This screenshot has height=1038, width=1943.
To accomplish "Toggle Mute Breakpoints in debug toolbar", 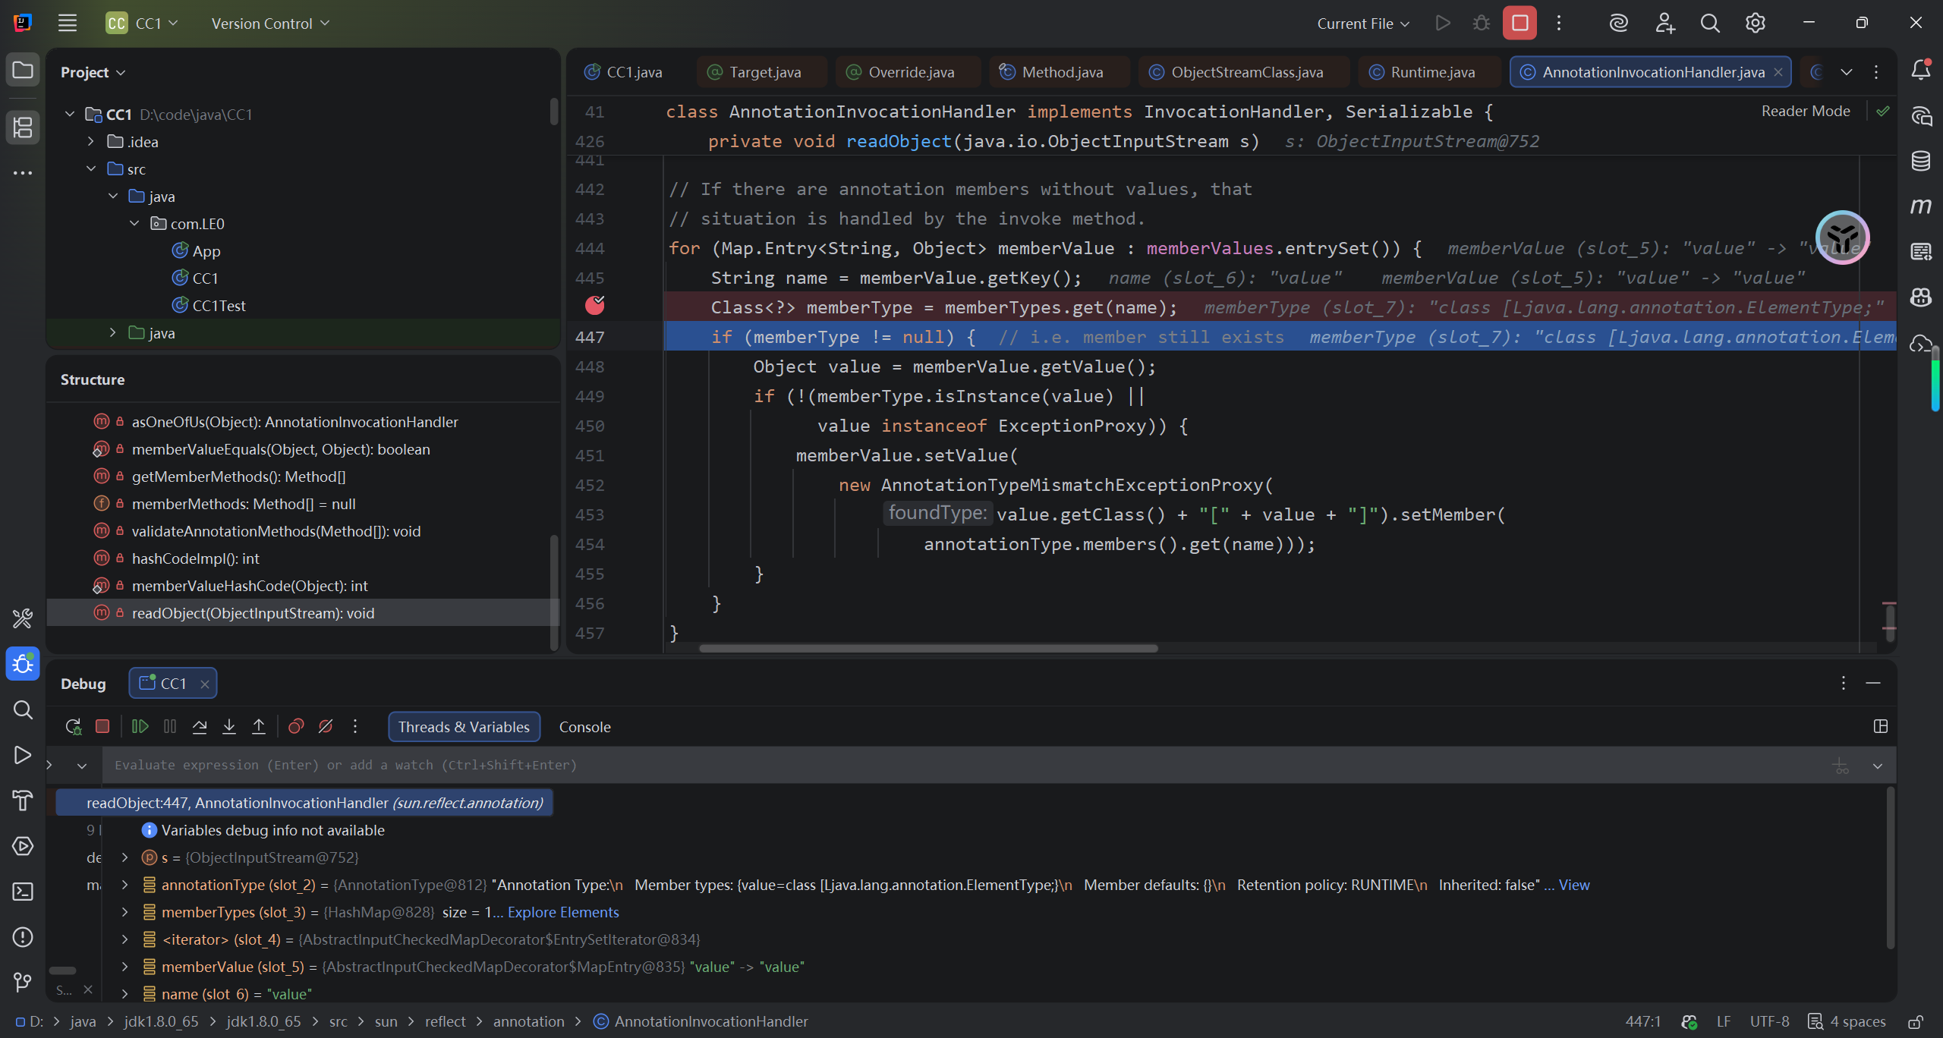I will [x=326, y=727].
